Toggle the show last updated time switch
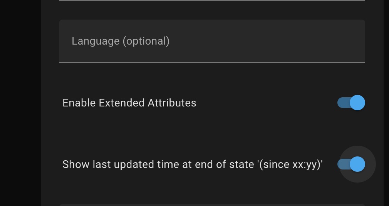Image resolution: width=389 pixels, height=206 pixels. 351,164
